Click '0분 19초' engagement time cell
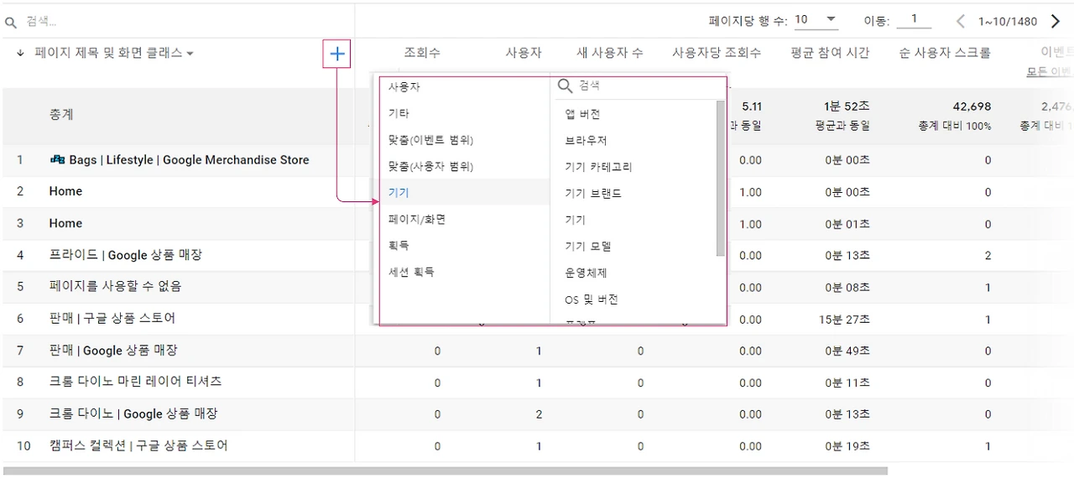Viewport: 1074px width, 489px height. click(847, 446)
